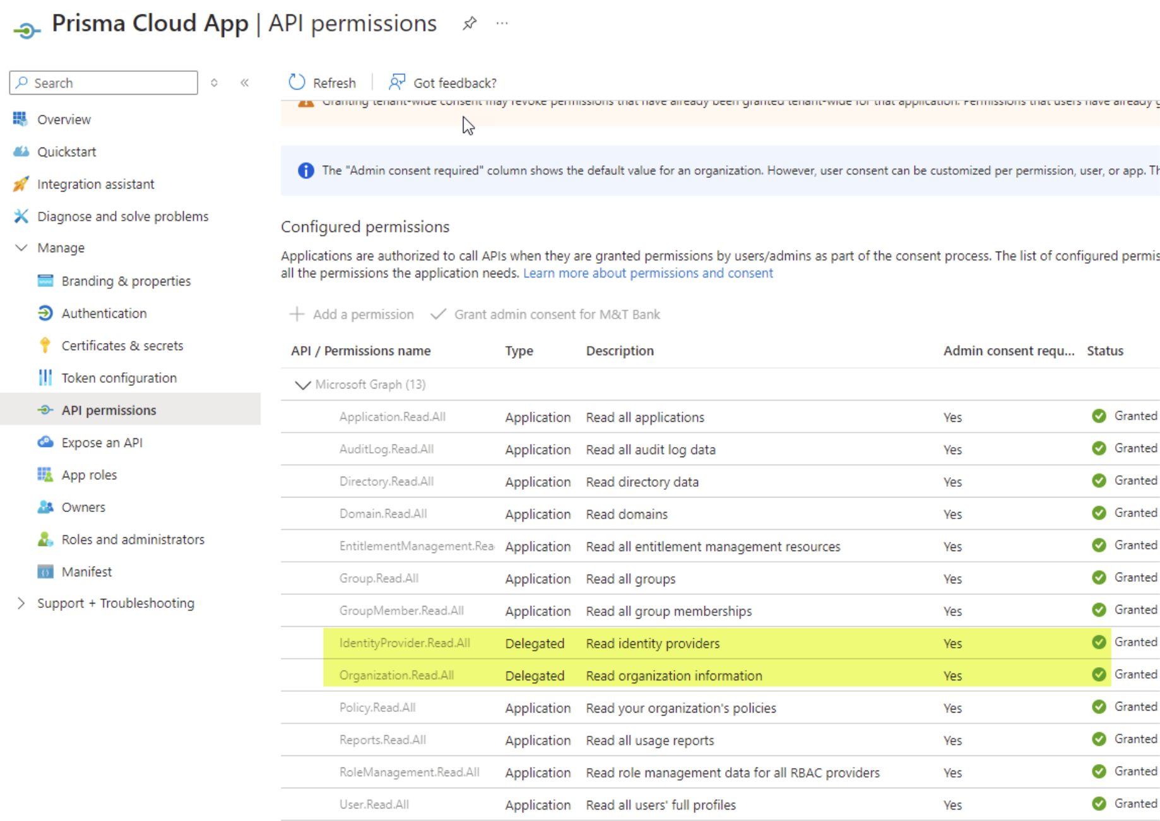Toggle the sidebar expand/collapse arrows next to search
The image size is (1160, 821).
tap(215, 83)
